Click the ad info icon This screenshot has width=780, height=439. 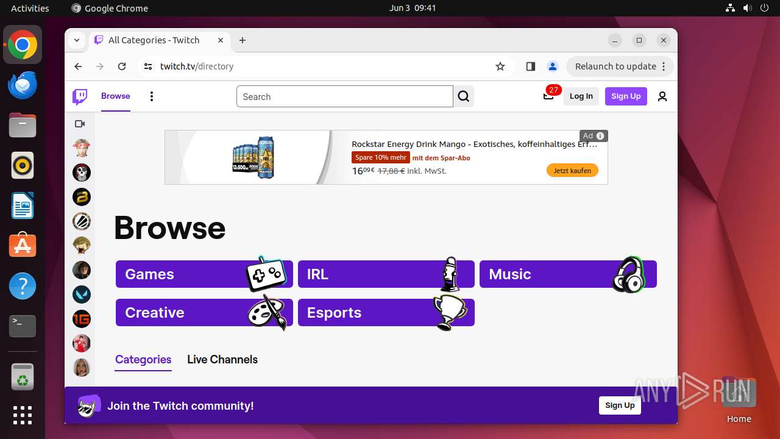click(x=600, y=136)
